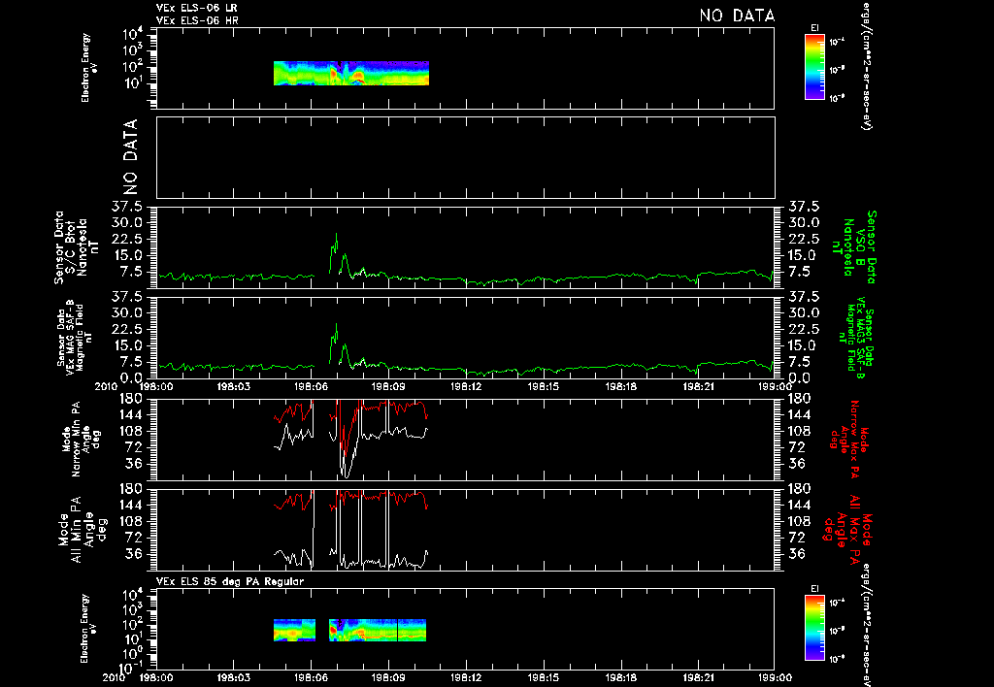Click the "VEx ELS 85 deg PA Regular" title
Image resolution: width=994 pixels, height=687 pixels.
(230, 581)
